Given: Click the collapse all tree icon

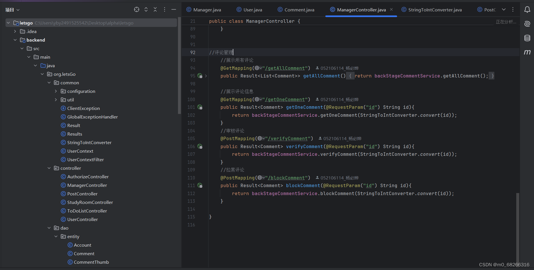Looking at the screenshot, I should pos(155,9).
